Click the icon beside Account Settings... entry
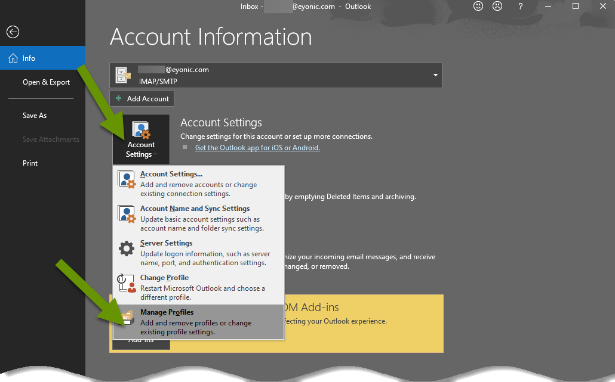The height and width of the screenshot is (382, 615). [x=127, y=179]
